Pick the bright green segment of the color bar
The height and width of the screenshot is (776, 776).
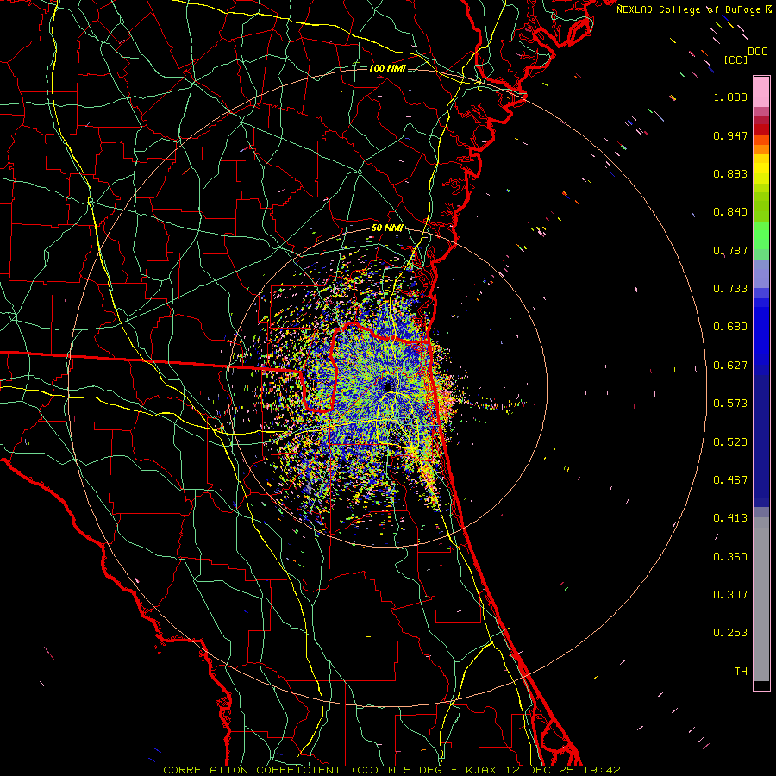[761, 235]
